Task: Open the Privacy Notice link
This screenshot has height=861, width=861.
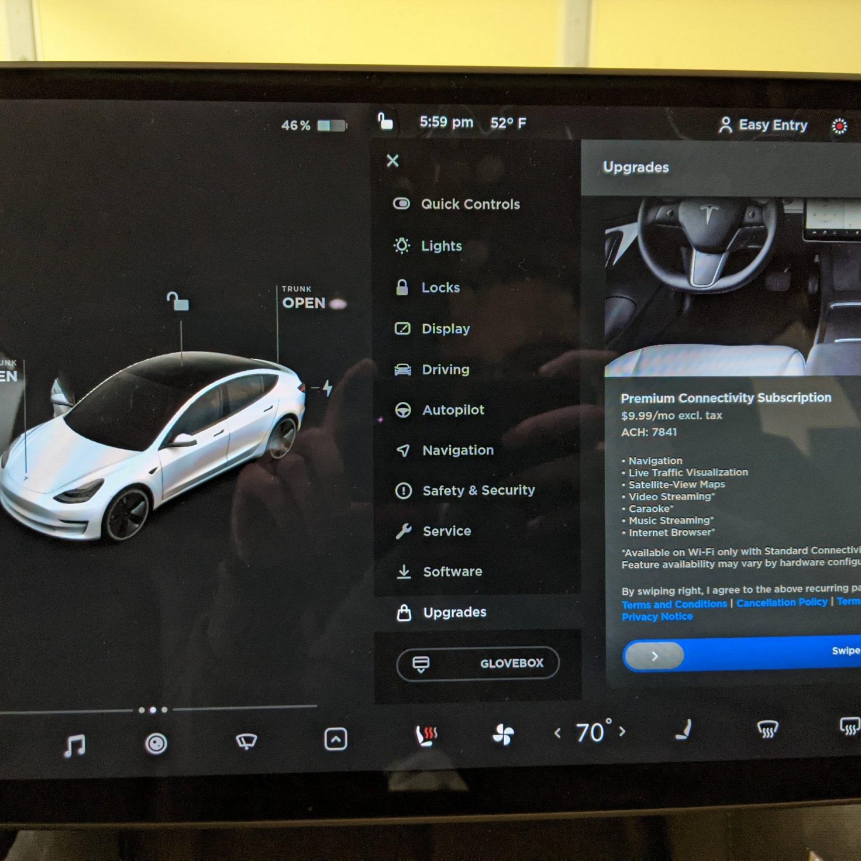Action: [x=657, y=617]
